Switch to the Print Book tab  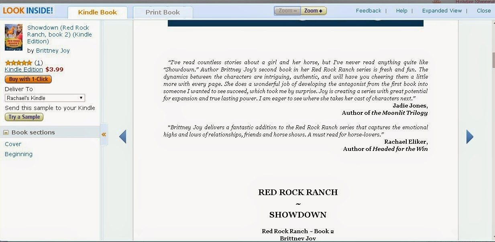tap(163, 12)
